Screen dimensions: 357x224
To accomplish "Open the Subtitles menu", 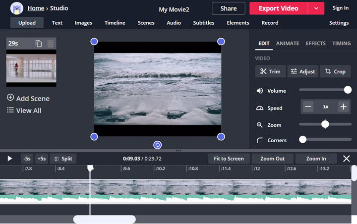I will click(203, 23).
